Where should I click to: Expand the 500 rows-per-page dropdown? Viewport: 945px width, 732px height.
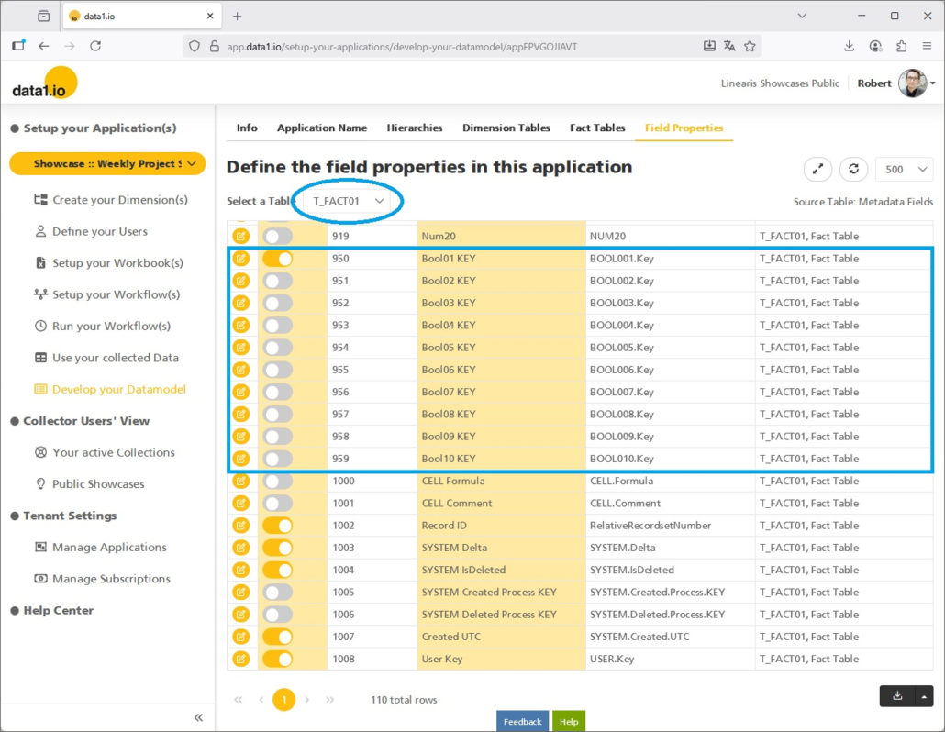click(904, 169)
